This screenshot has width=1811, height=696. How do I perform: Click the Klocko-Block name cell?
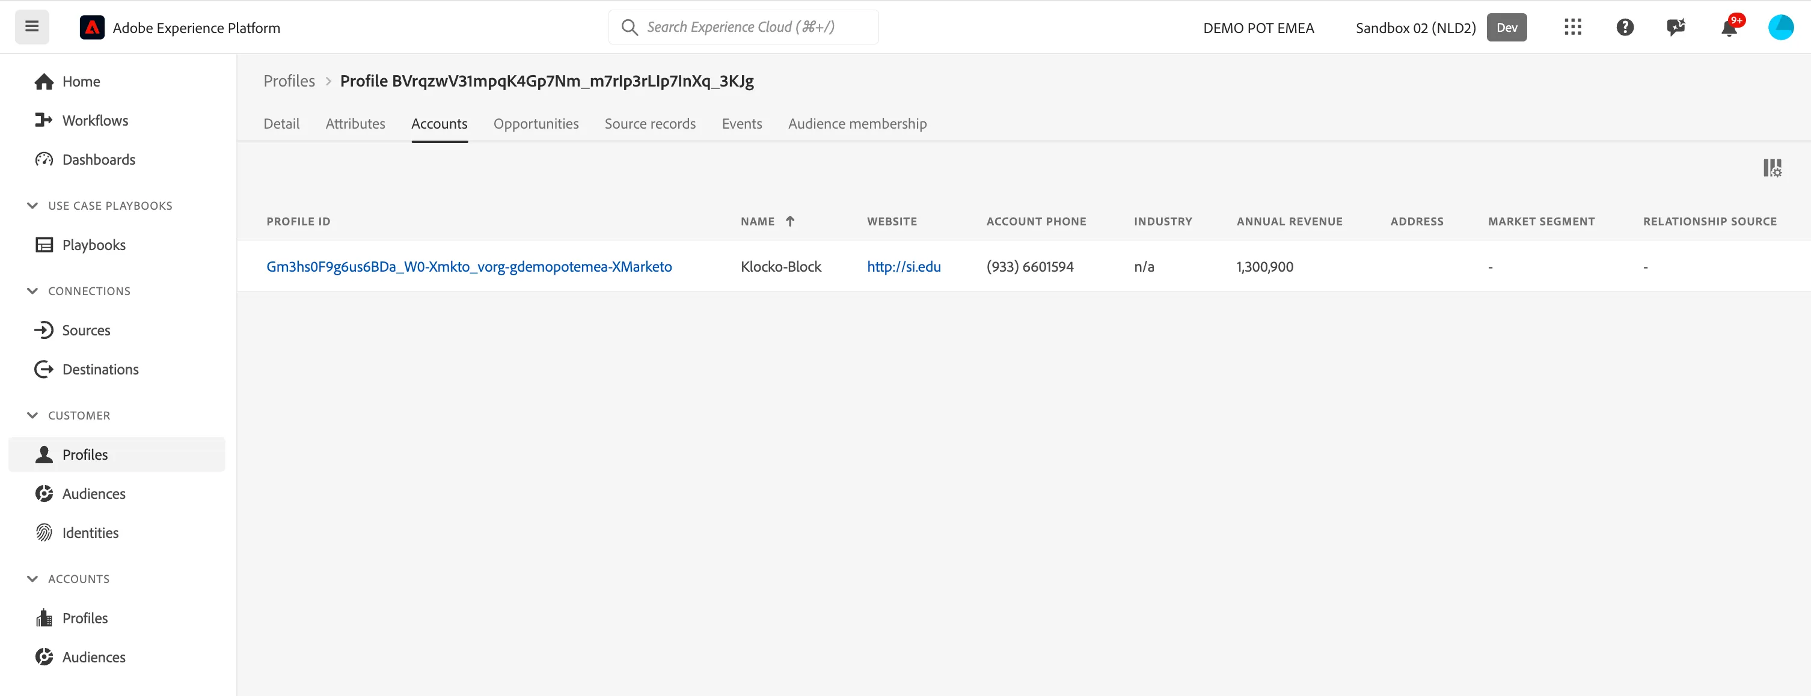(x=780, y=266)
